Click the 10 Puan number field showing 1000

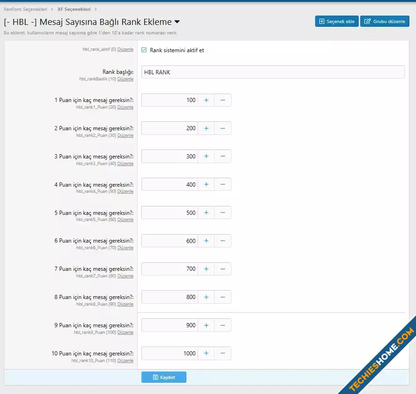(170, 354)
